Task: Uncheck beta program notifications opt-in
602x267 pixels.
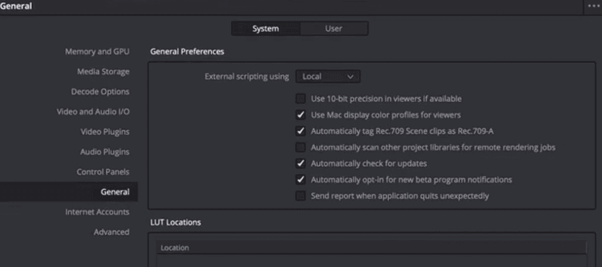Action: pos(300,180)
